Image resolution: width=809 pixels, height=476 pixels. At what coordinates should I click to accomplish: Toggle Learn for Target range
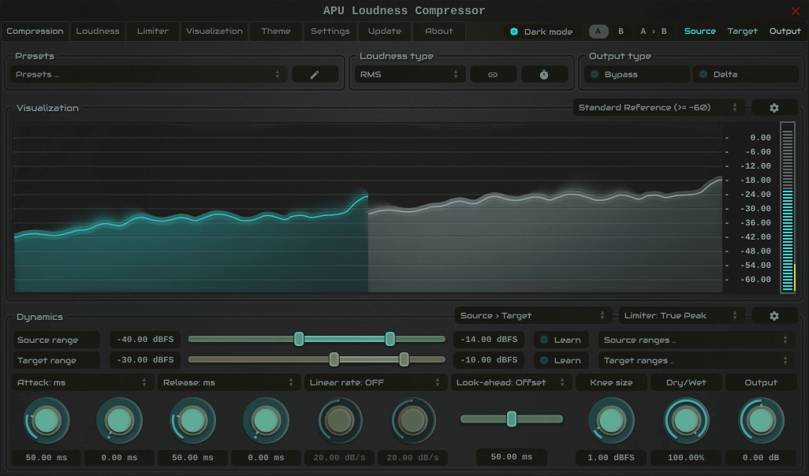pos(561,360)
